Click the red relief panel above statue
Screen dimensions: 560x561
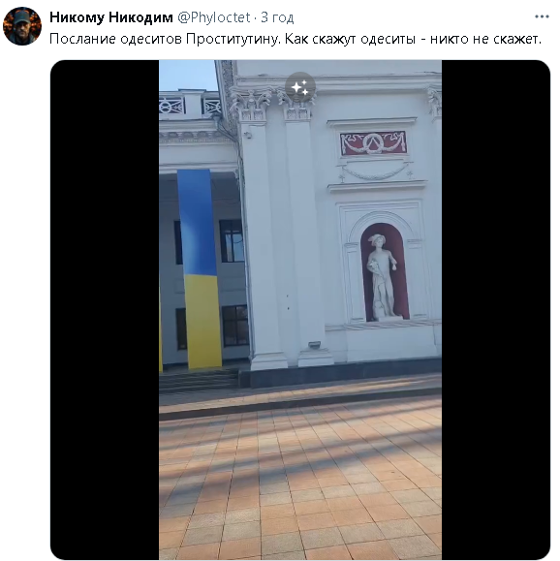(x=373, y=142)
